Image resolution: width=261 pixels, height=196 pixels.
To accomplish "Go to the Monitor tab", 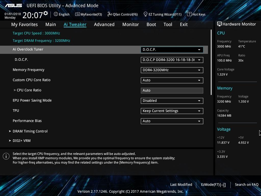I will click(x=131, y=24).
